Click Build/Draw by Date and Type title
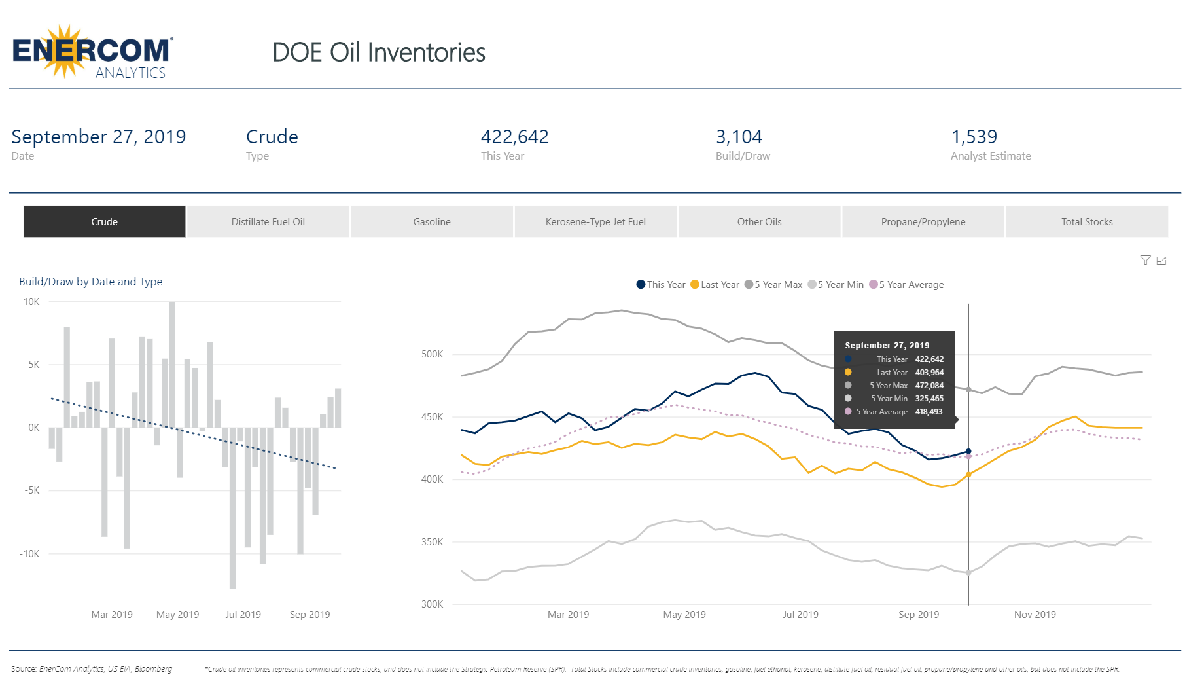The width and height of the screenshot is (1185, 677). [x=91, y=282]
